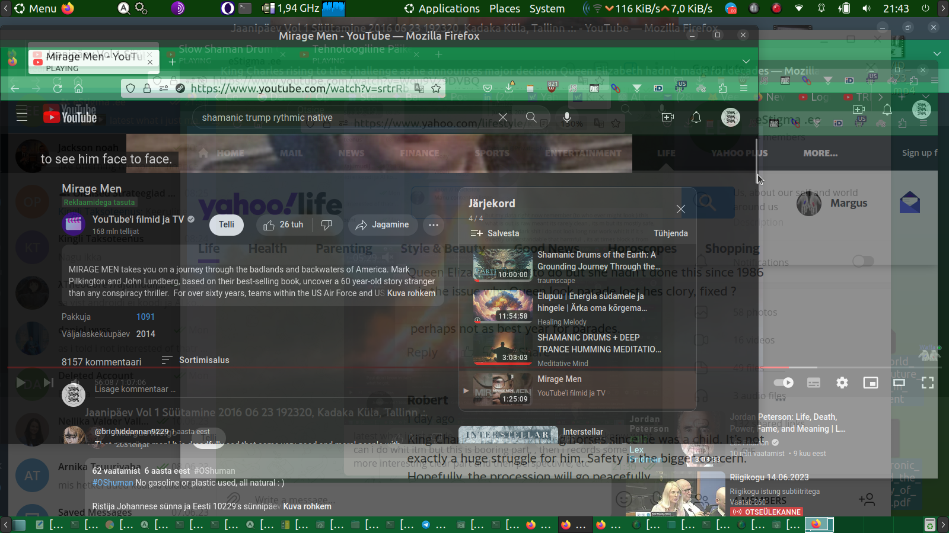
Task: Expand the list all tabs chevron in Mirage Men window
Action: [x=746, y=61]
